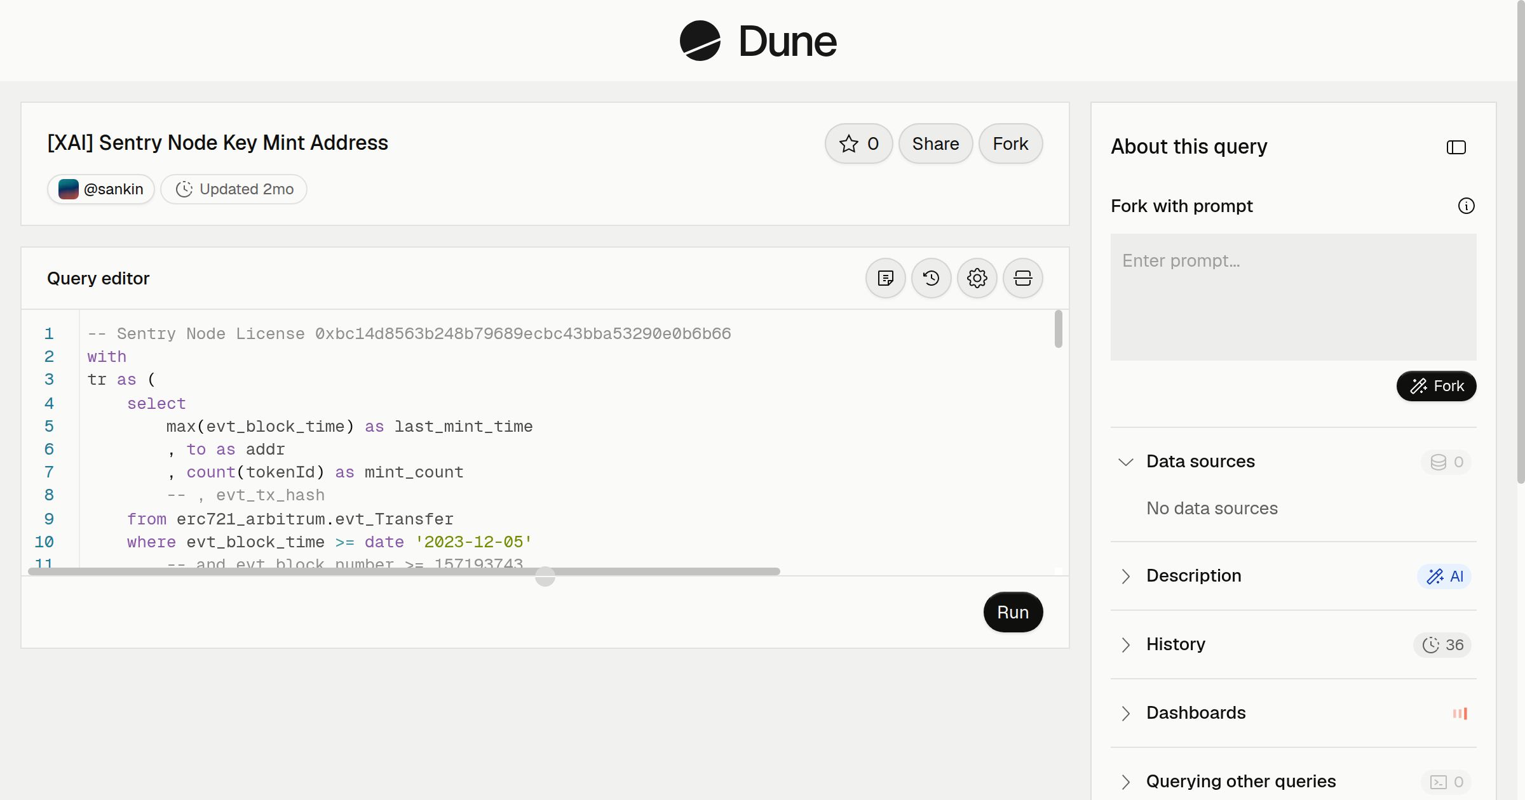1525x800 pixels.
Task: Click the query title '[XAI] Sentry Node Key Mint Address'
Action: (217, 143)
